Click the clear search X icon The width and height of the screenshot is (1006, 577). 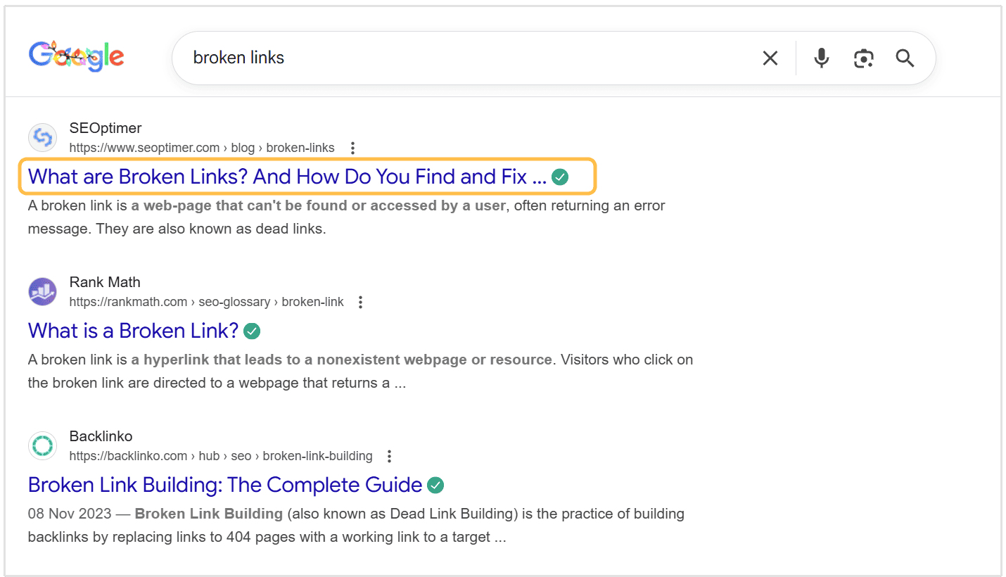click(x=770, y=58)
